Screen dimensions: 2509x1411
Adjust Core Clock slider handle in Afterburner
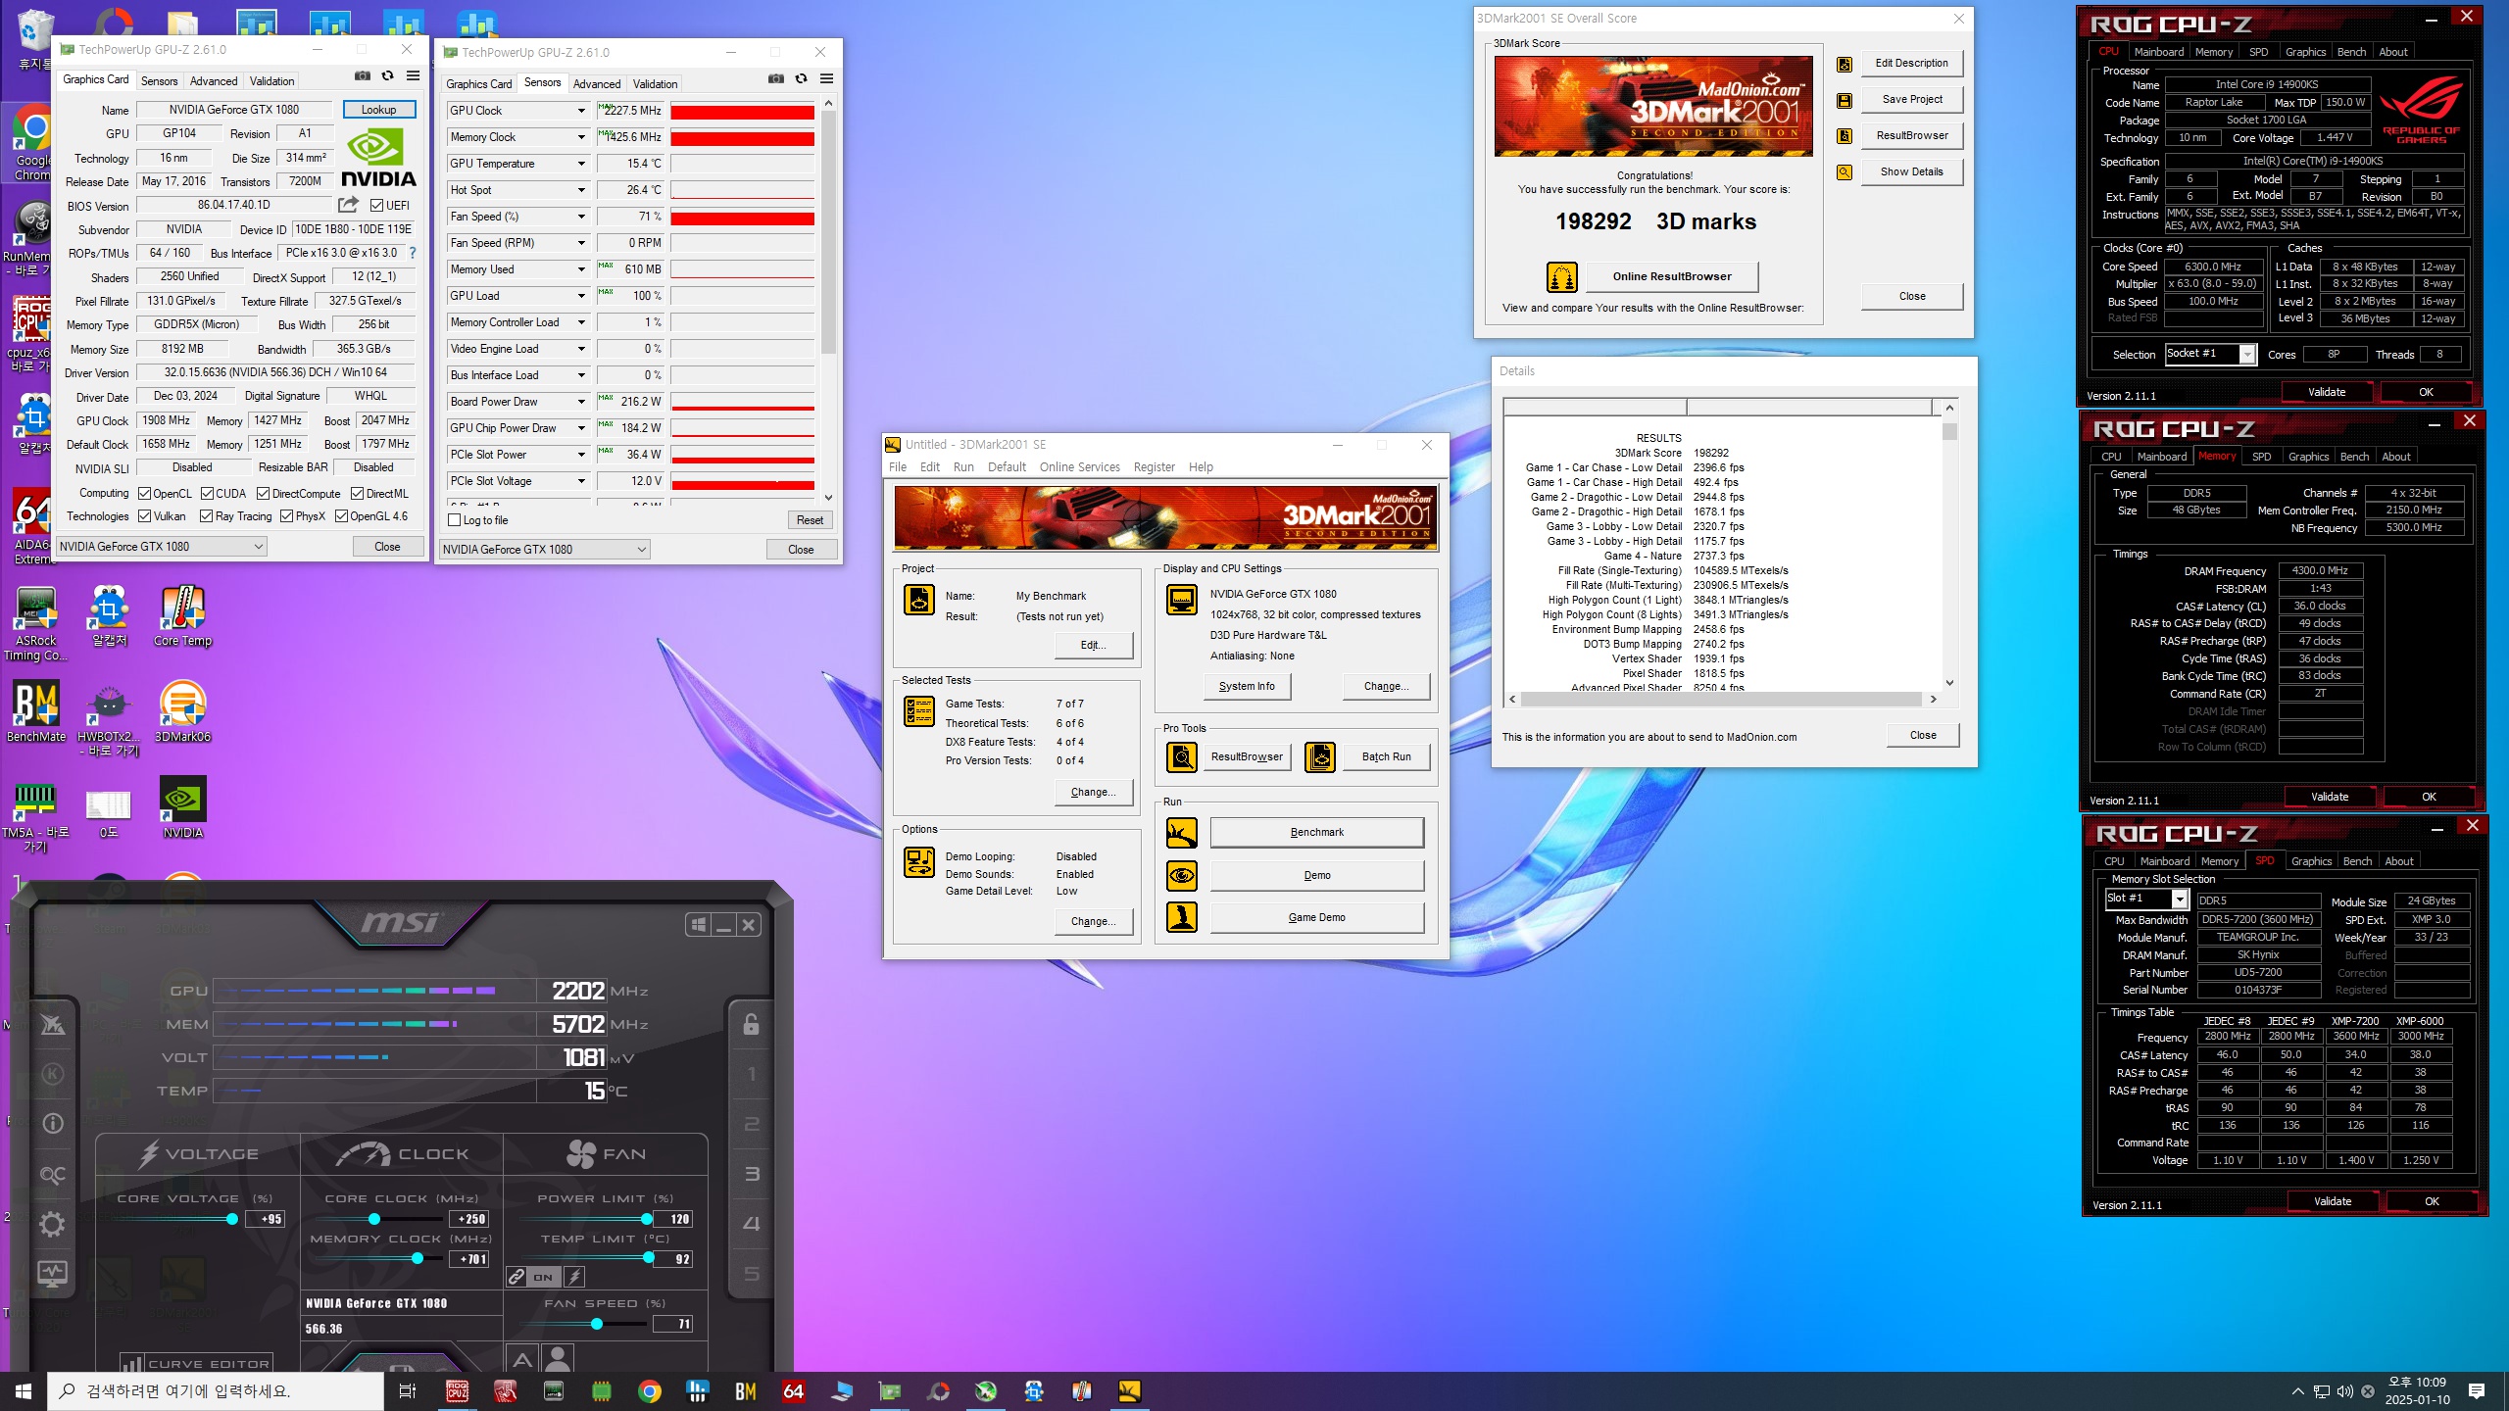(x=373, y=1219)
